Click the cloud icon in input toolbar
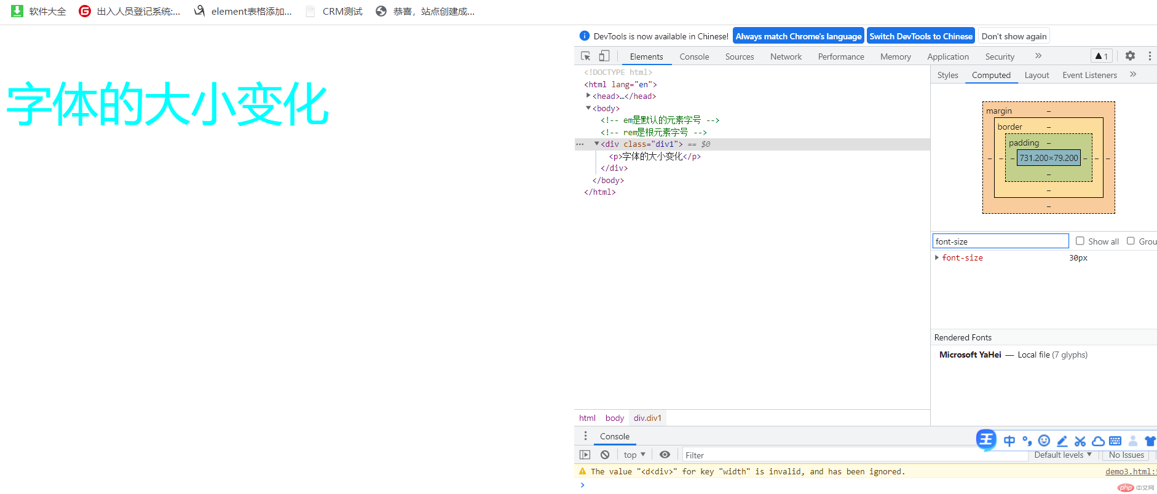Viewport: 1157px width, 494px height. coord(1097,441)
